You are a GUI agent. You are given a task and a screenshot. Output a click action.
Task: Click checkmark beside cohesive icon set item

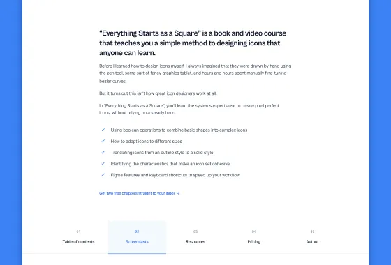[x=103, y=164]
